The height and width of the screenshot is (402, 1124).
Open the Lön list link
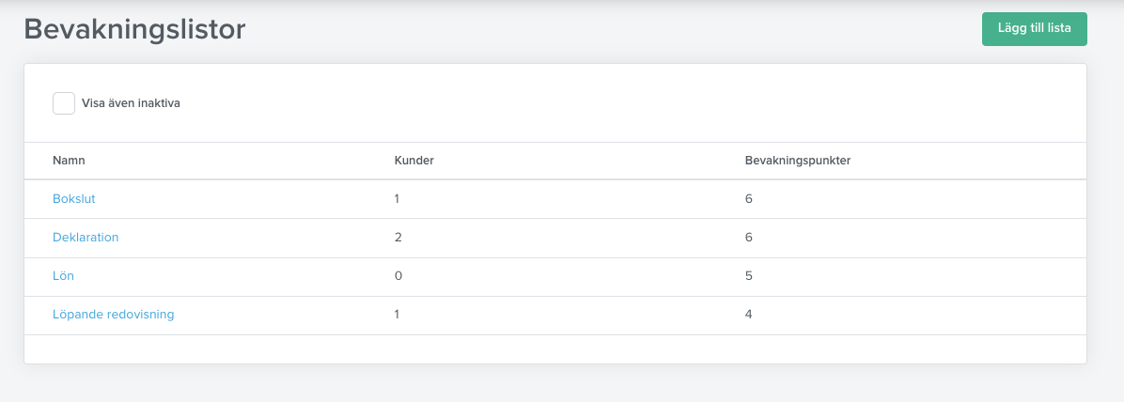(63, 276)
